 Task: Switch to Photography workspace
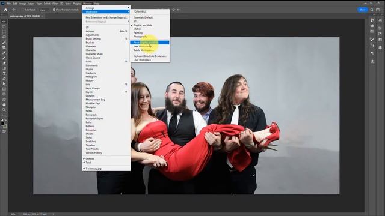click(x=150, y=37)
